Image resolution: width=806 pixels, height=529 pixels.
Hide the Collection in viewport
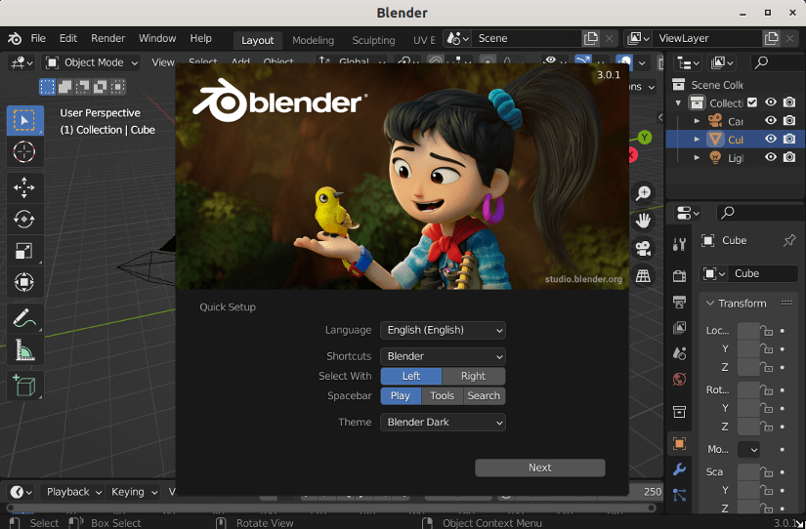[771, 102]
